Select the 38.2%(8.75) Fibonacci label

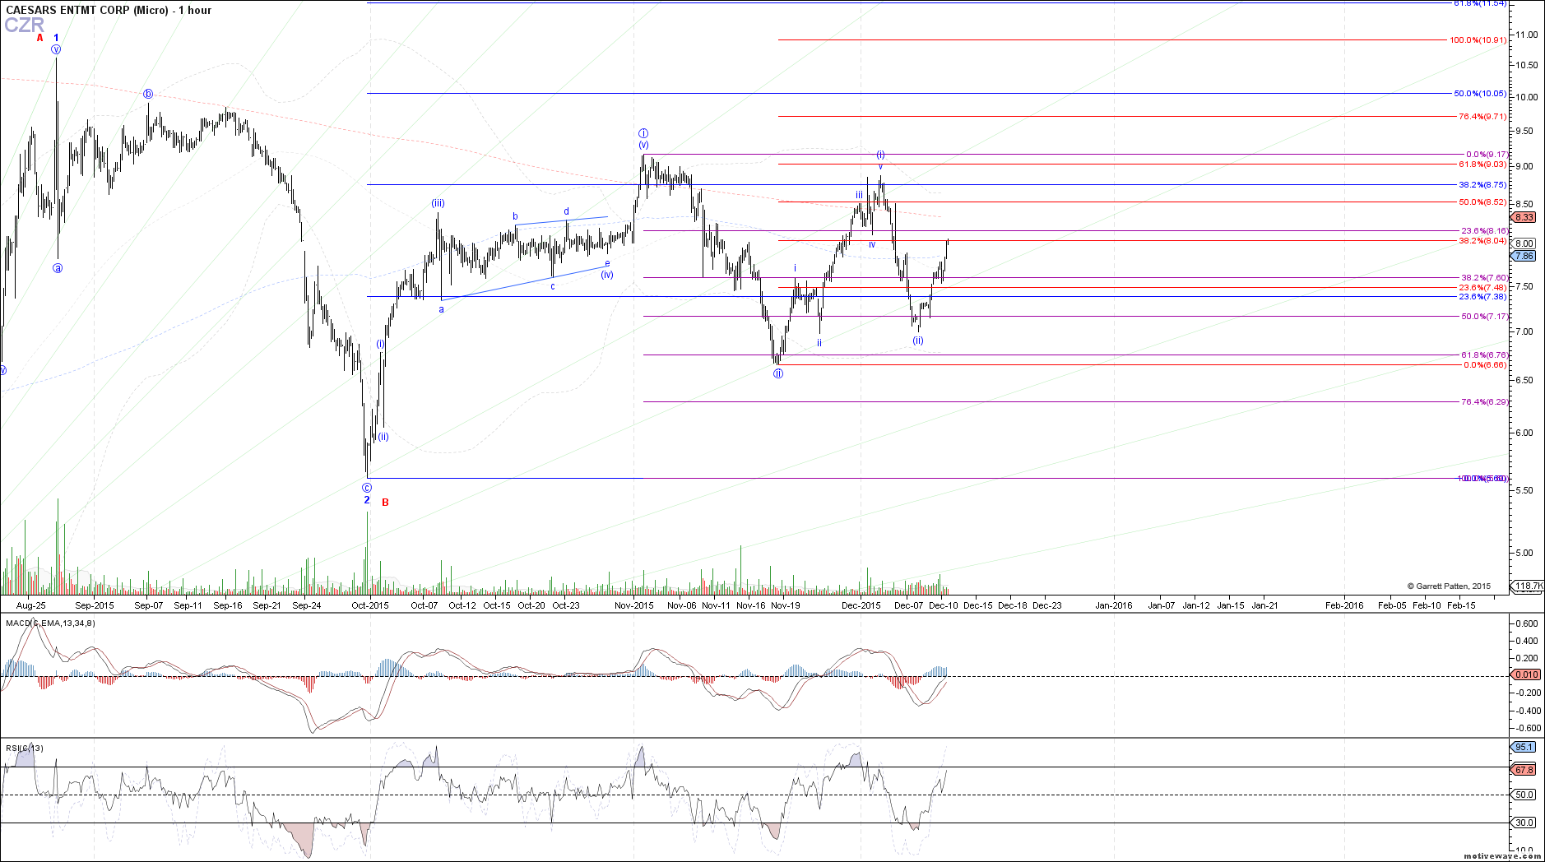pos(1482,185)
